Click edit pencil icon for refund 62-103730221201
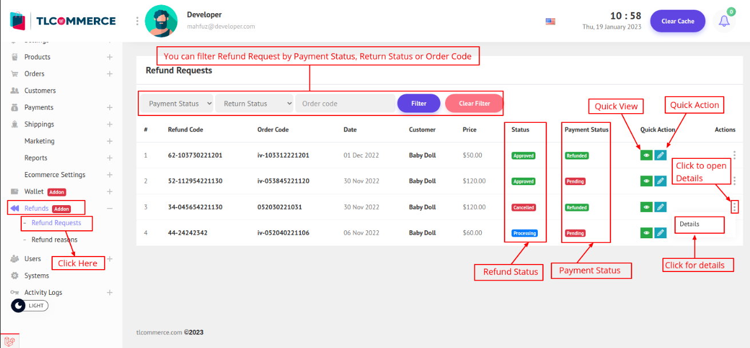 point(660,155)
